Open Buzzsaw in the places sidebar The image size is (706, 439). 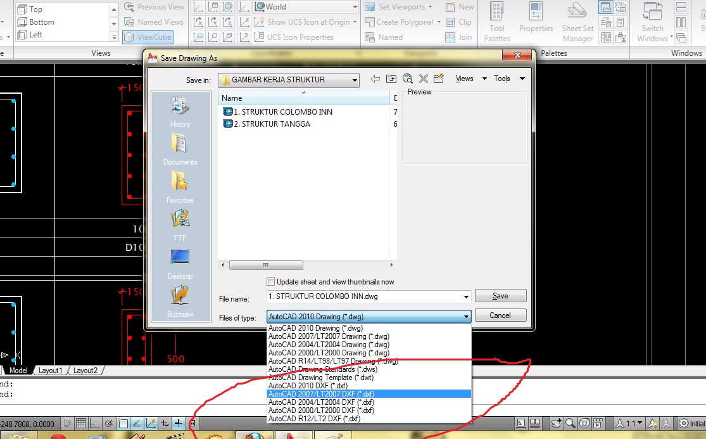(x=180, y=302)
